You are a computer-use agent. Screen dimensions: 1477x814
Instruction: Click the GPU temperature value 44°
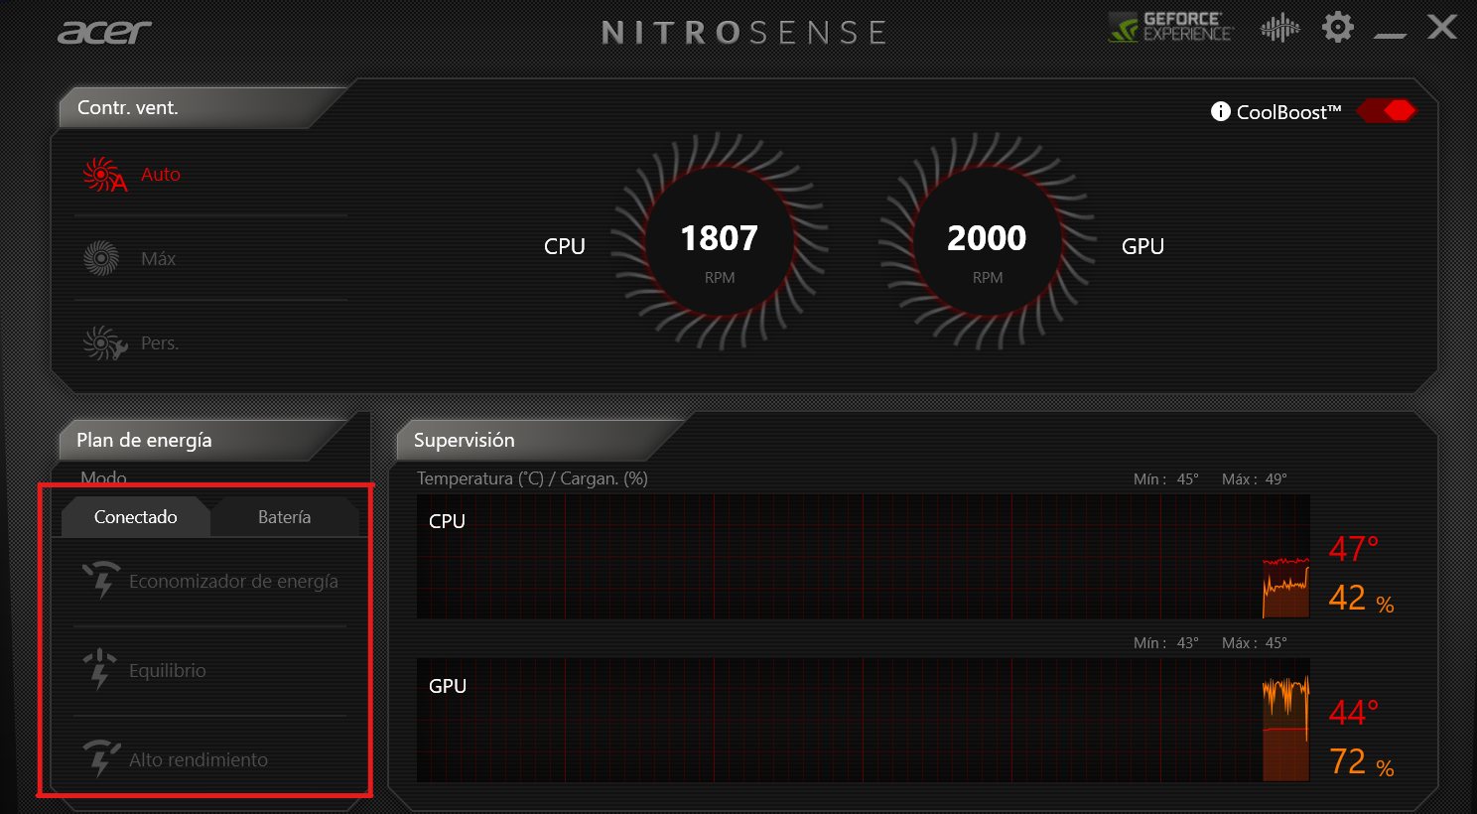1354,713
